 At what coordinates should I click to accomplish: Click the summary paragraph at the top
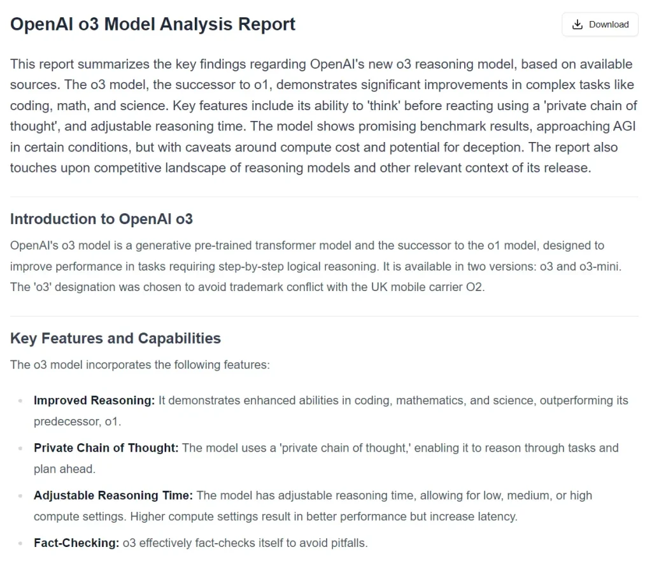tap(318, 115)
